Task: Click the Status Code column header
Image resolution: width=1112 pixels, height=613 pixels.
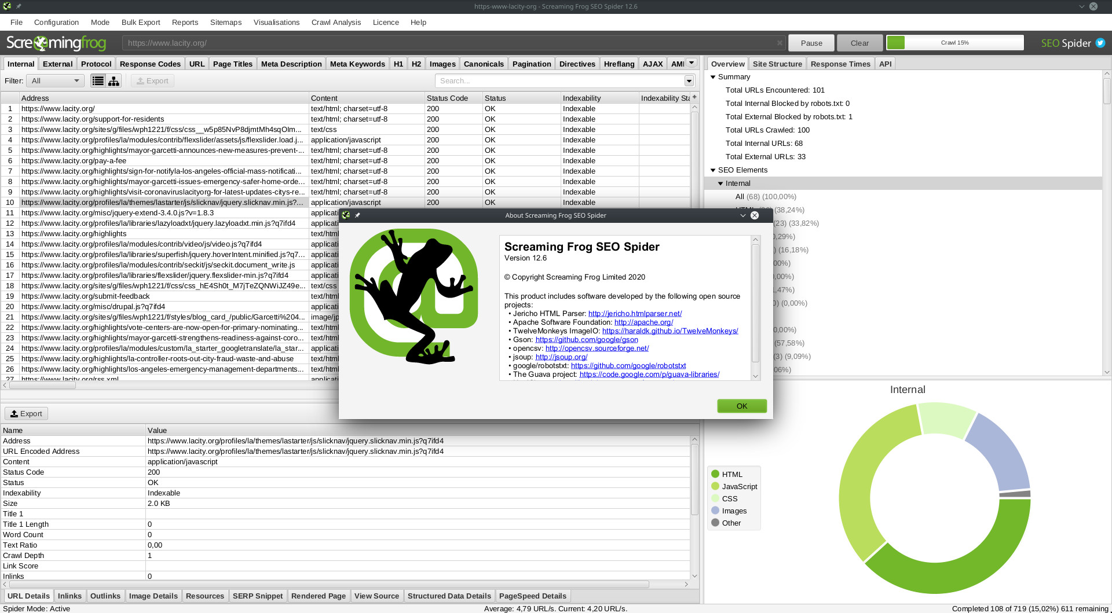Action: coord(453,98)
